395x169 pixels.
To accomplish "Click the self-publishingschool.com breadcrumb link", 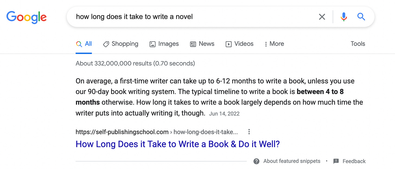I will tap(122, 132).
